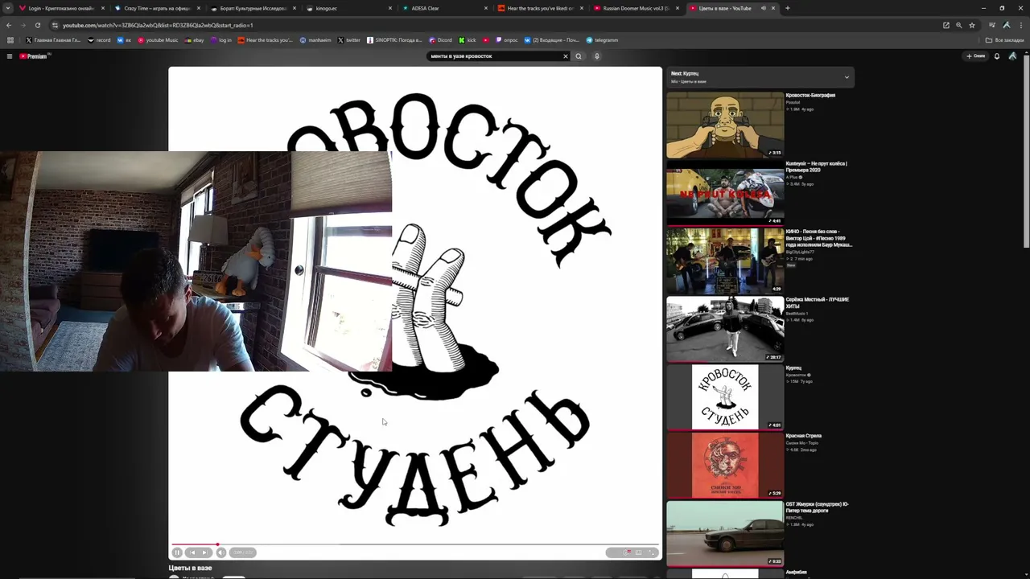Switch the player to theater mode

tap(639, 552)
